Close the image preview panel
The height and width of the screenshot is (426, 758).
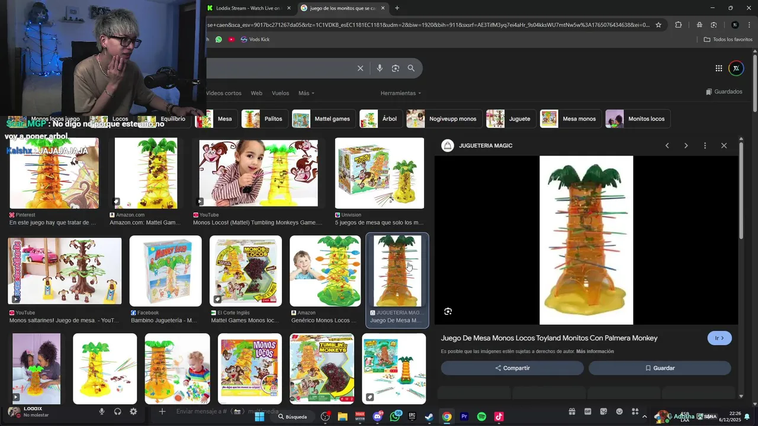pyautogui.click(x=724, y=146)
